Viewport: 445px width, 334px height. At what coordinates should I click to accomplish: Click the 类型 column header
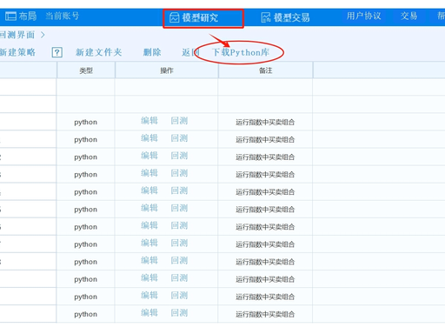coord(86,70)
